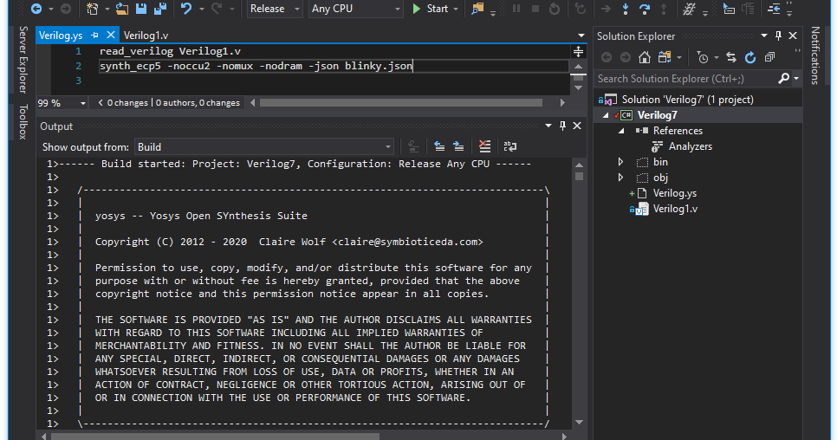Click line 2 synth_ecp5 command in editor
Image resolution: width=837 pixels, height=440 pixels.
tap(256, 66)
